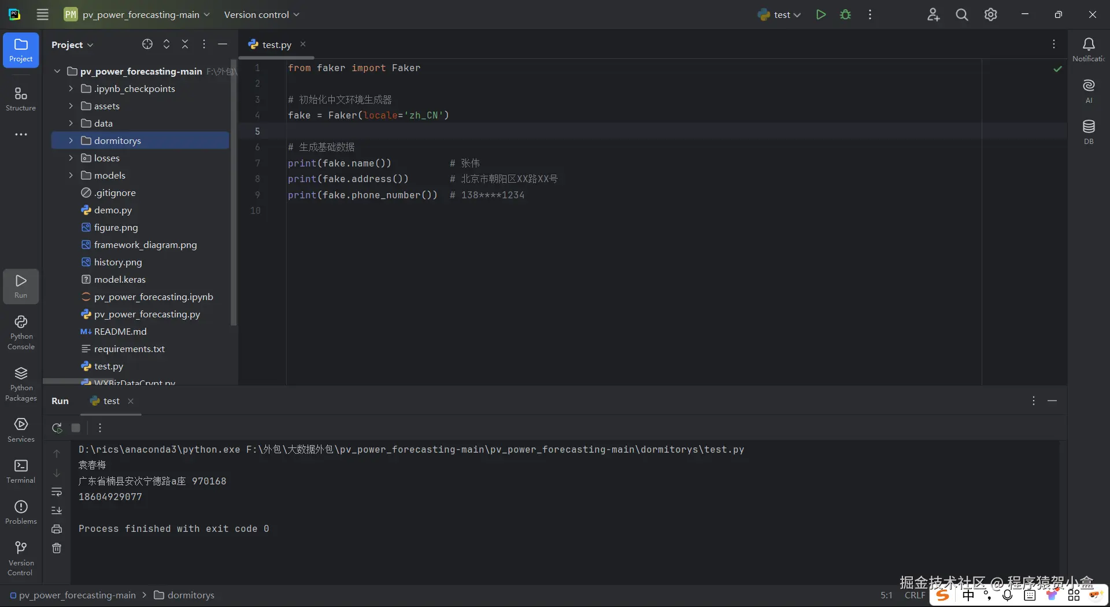
Task: Click the CRLF line separator in the status bar
Action: pyautogui.click(x=915, y=595)
